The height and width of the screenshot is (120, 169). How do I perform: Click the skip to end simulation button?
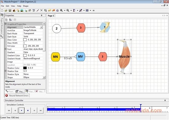click(41, 110)
